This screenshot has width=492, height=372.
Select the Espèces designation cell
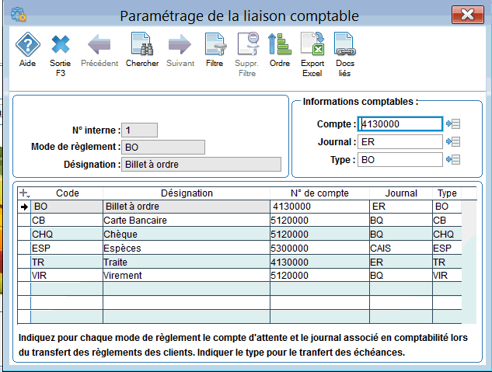tap(187, 248)
